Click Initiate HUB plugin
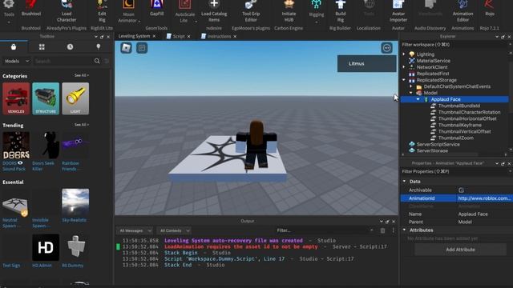This screenshot has height=288, width=513. (x=289, y=10)
